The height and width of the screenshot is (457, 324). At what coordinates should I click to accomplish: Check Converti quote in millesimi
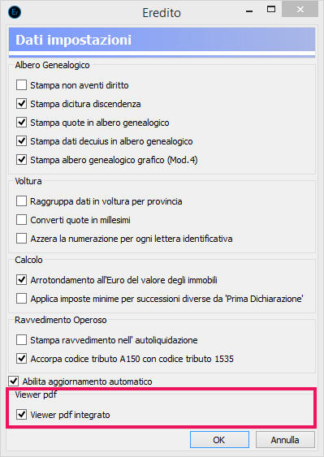[x=21, y=220]
